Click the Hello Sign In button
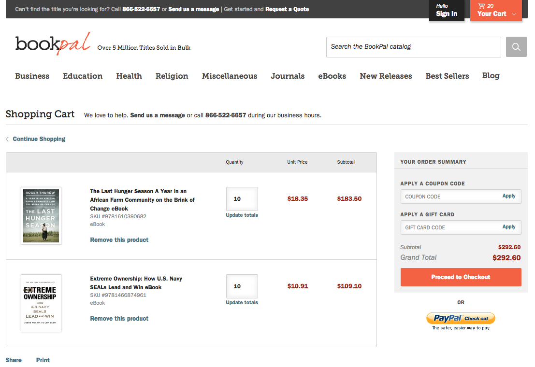Viewport: 535px width, 367px height. point(447,10)
